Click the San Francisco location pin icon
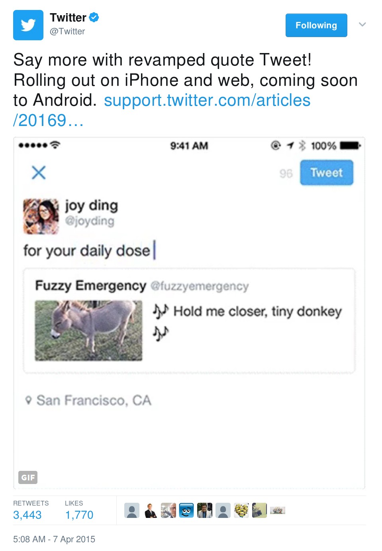Image resolution: width=382 pixels, height=551 pixels. pyautogui.click(x=28, y=400)
